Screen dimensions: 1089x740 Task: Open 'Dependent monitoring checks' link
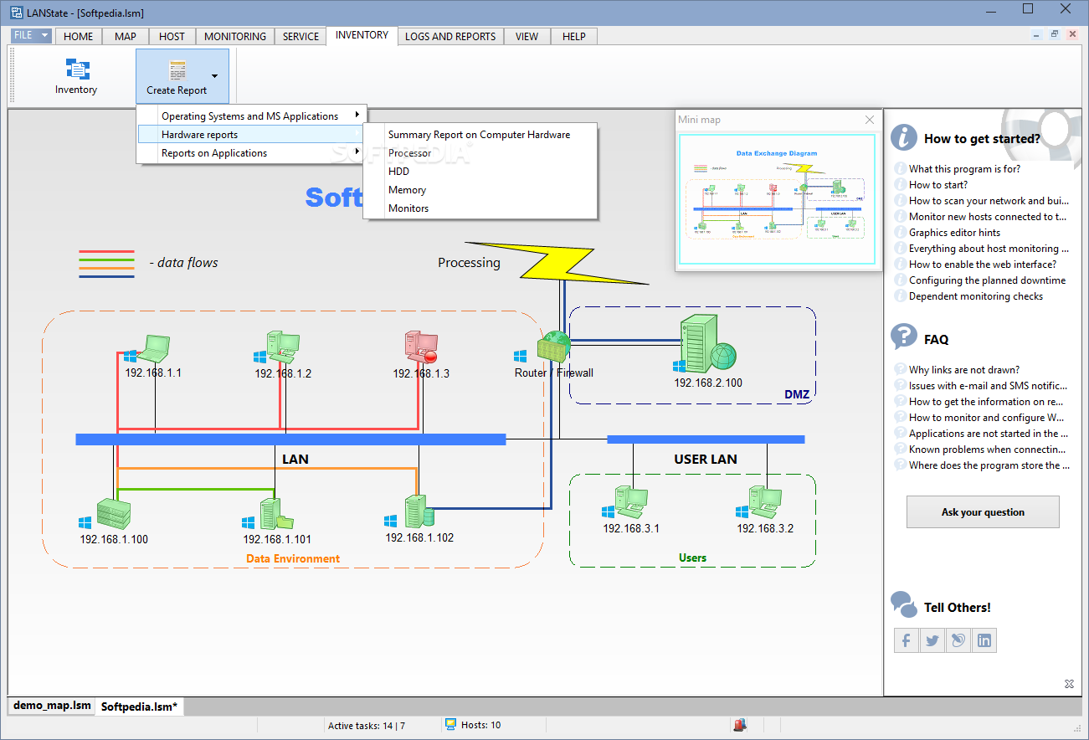tap(976, 296)
